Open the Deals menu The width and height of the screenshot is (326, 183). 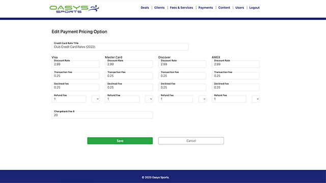pyautogui.click(x=145, y=8)
